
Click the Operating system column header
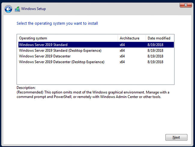coord(33,38)
